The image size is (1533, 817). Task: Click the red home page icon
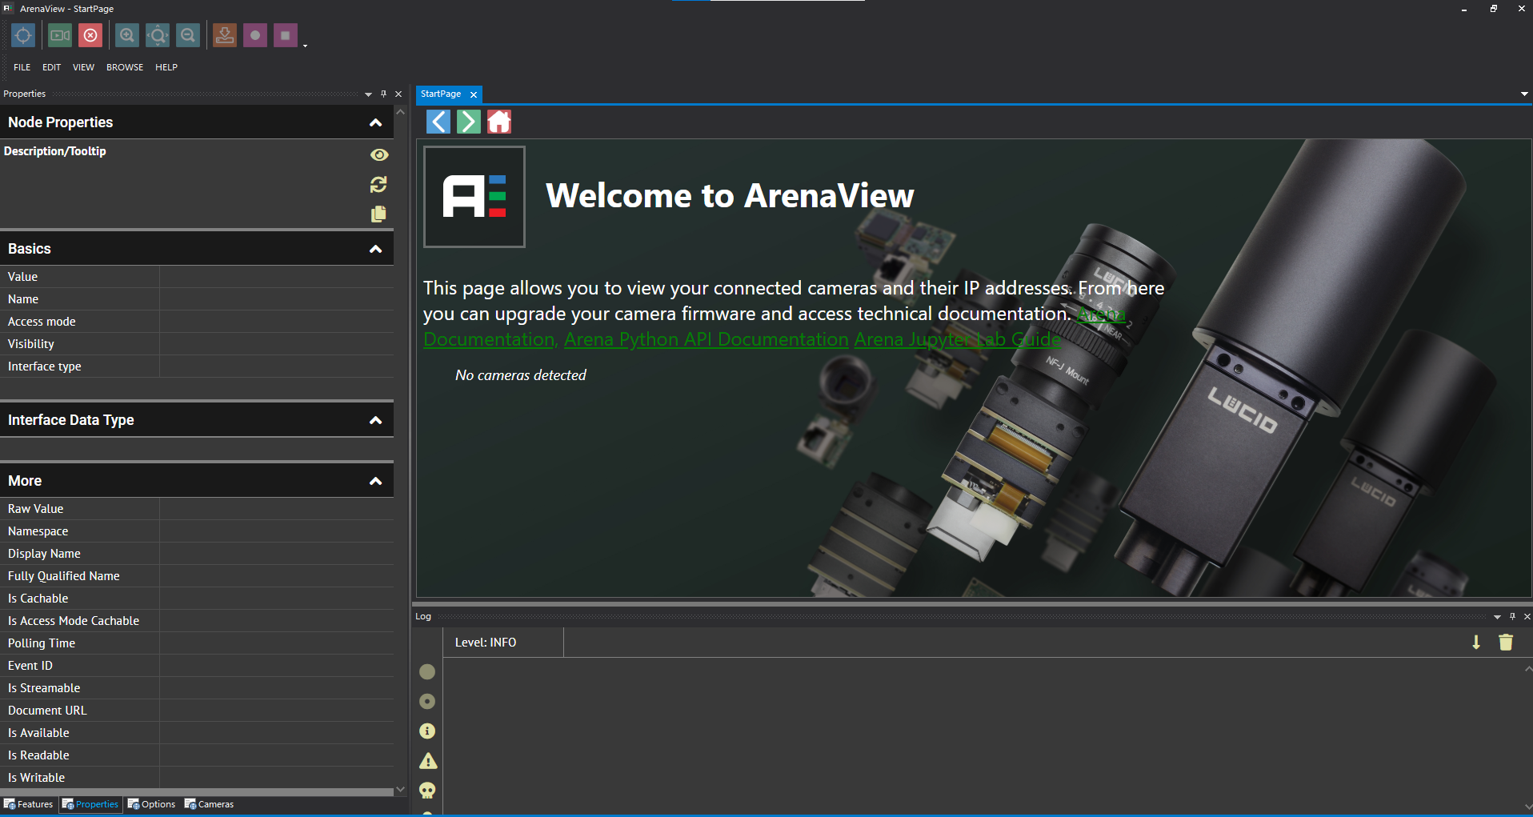coord(499,122)
